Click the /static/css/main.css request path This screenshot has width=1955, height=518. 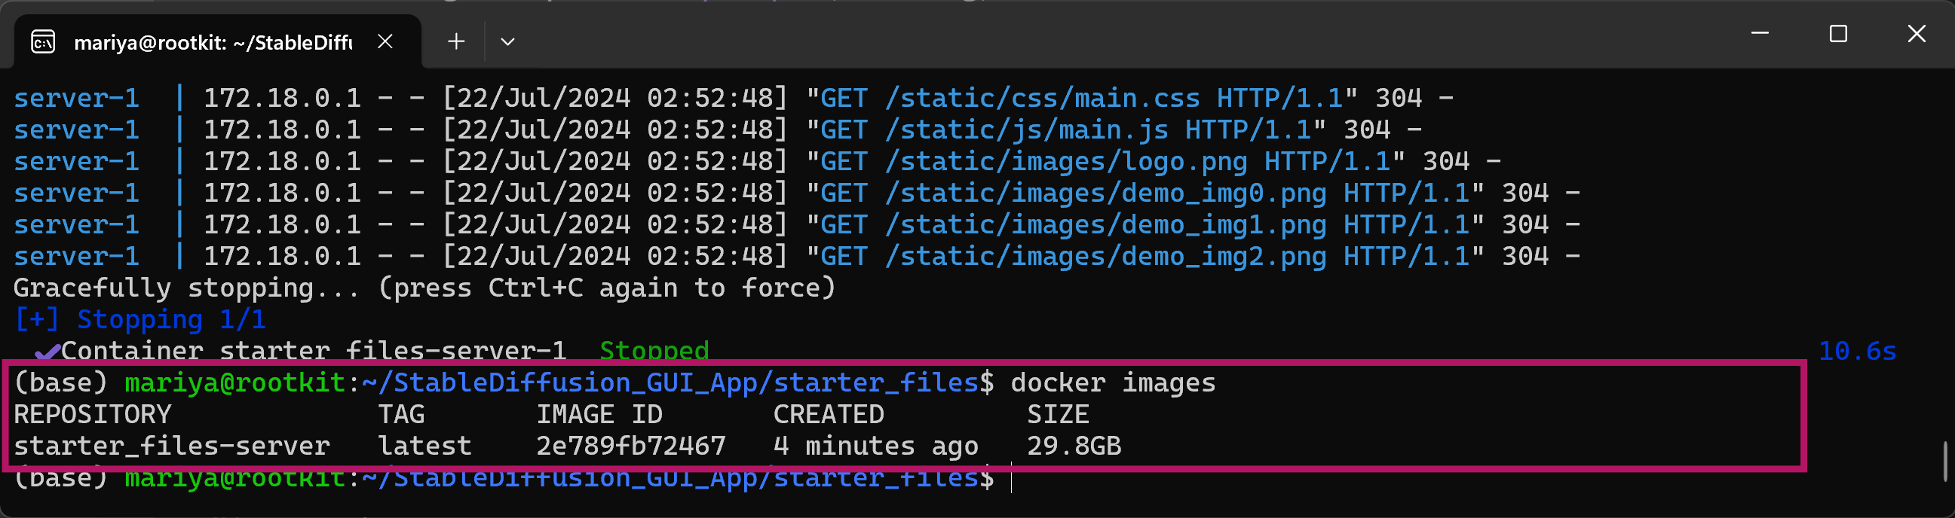(x=1042, y=98)
